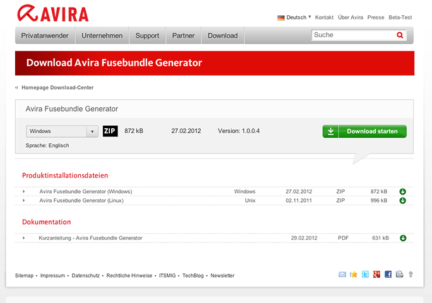Open the TechBlog footer link
432x303 pixels.
[193, 275]
